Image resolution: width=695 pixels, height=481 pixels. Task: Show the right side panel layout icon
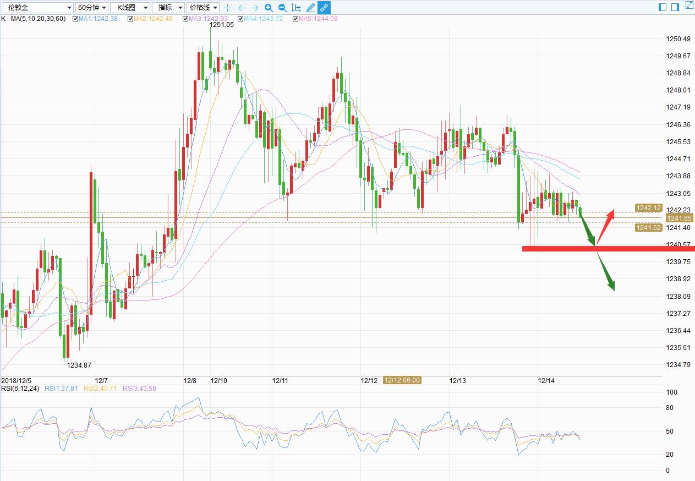click(675, 7)
